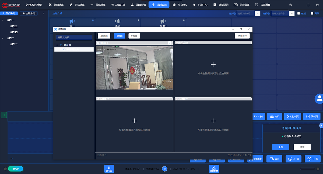Click the 请输入内容 search field

click(x=74, y=37)
